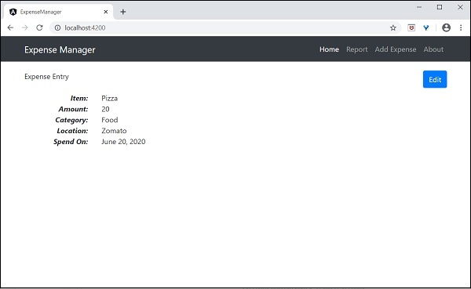Screen dimensions: 471x289
Task: Close the ExpenseManager tab
Action: coord(106,12)
